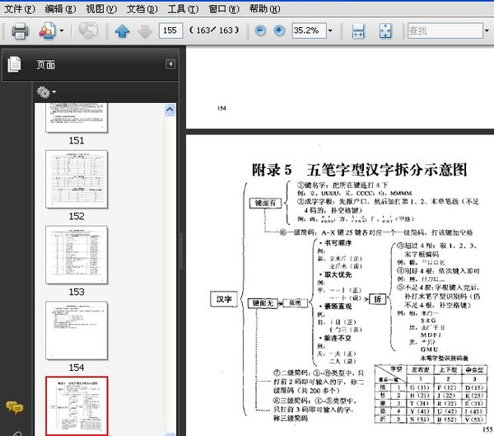The image size is (494, 436).
Task: Open the 窗口(W) menu
Action: point(224,9)
